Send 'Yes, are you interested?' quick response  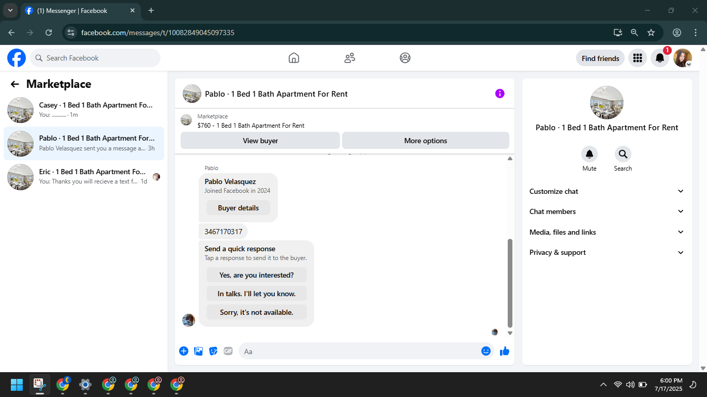pos(257,275)
